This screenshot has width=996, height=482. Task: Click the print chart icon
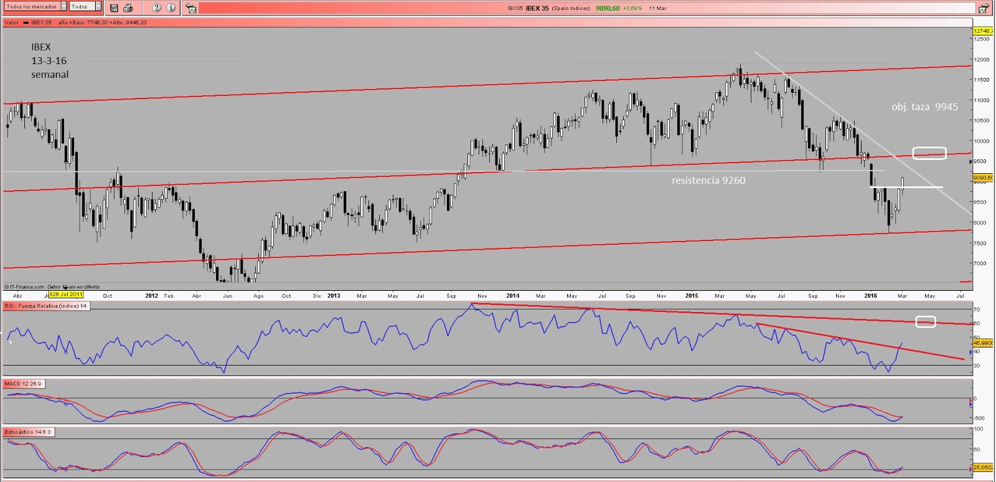[x=128, y=8]
